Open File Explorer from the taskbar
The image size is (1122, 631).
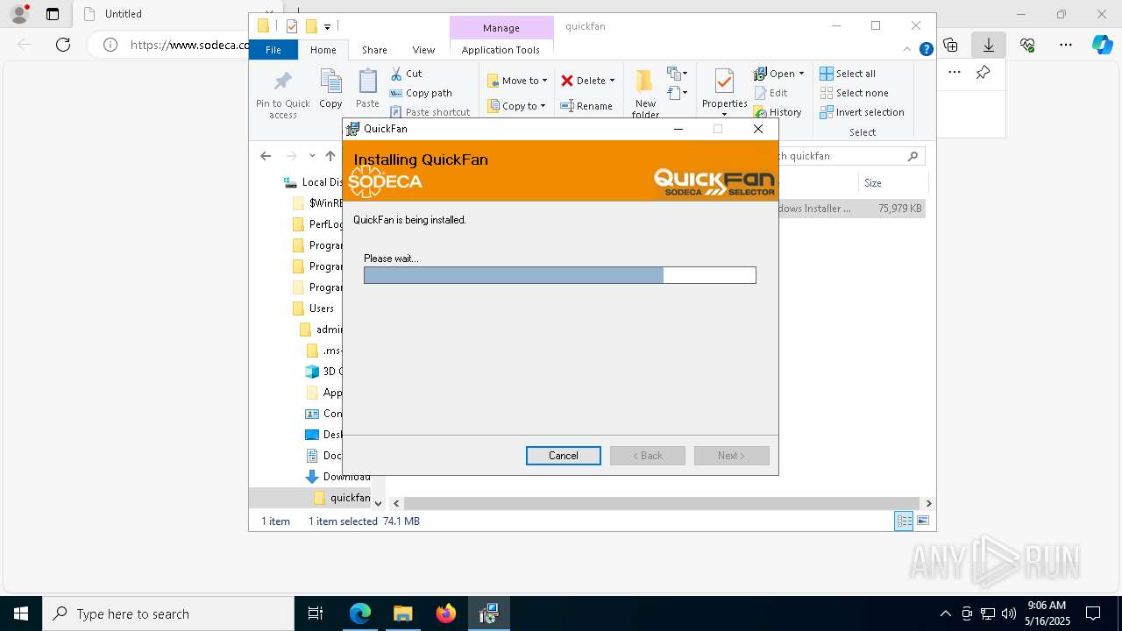coord(402,613)
